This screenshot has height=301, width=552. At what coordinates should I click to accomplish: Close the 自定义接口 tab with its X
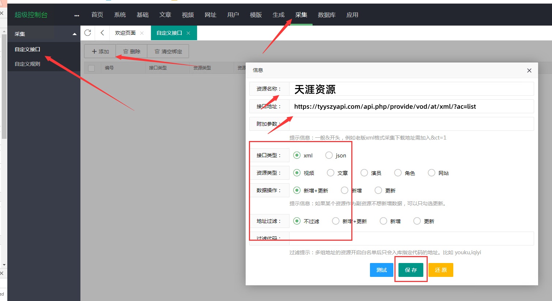click(x=188, y=33)
